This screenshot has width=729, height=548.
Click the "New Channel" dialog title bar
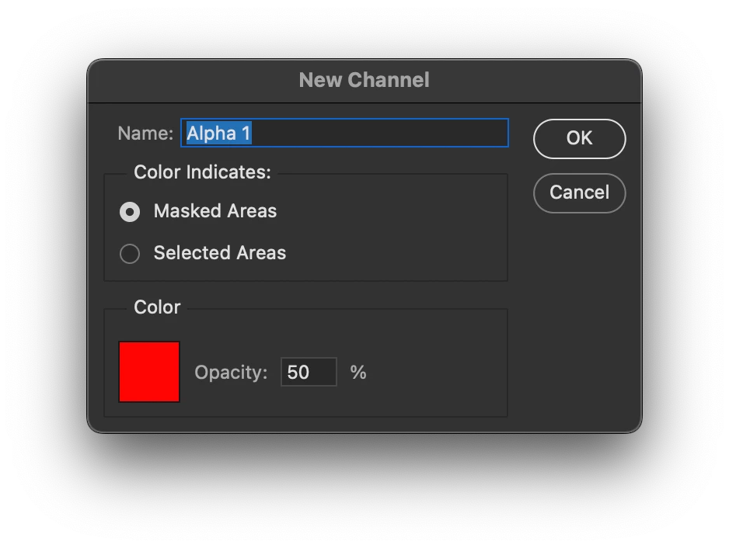click(364, 80)
